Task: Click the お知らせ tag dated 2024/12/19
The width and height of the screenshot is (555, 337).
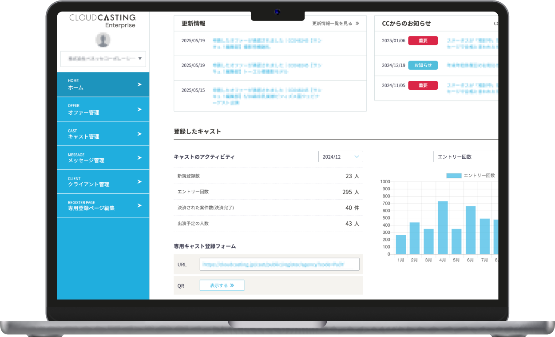Action: [x=423, y=65]
